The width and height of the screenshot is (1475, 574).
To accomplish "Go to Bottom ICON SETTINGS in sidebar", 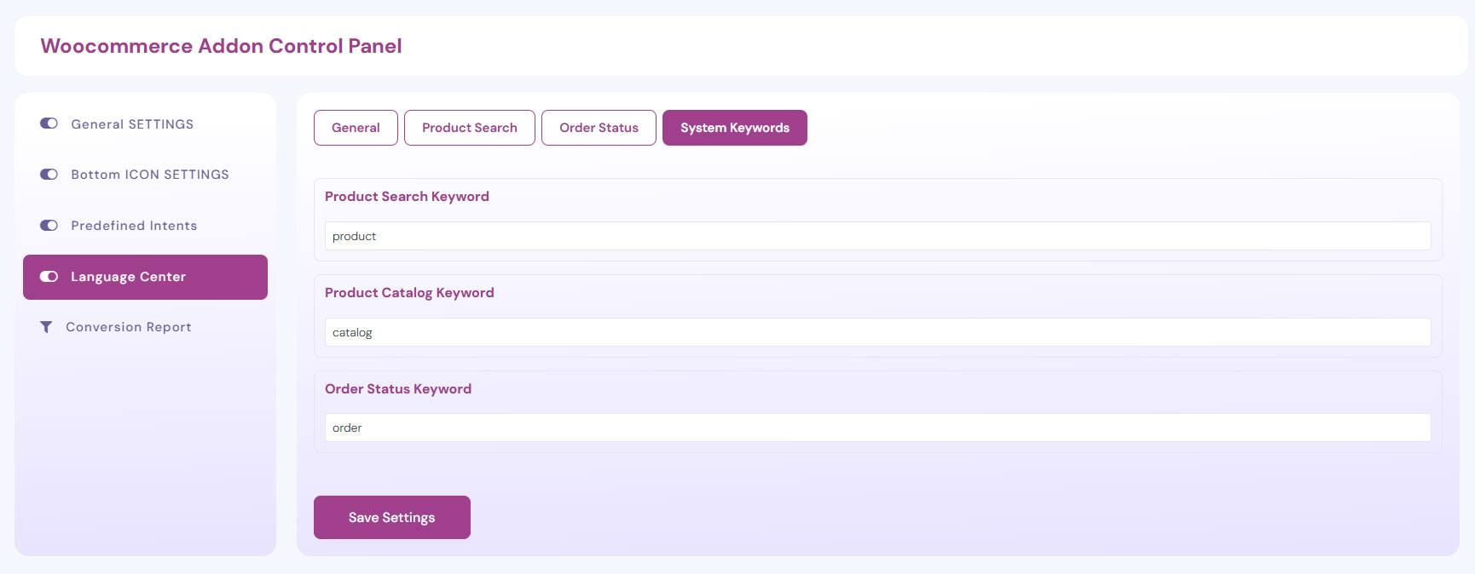I will pos(150,175).
